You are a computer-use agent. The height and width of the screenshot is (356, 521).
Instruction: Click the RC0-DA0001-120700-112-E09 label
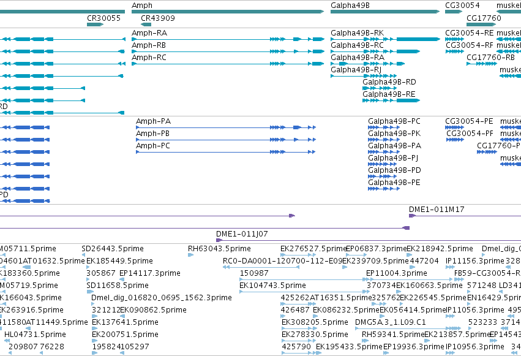point(283,261)
